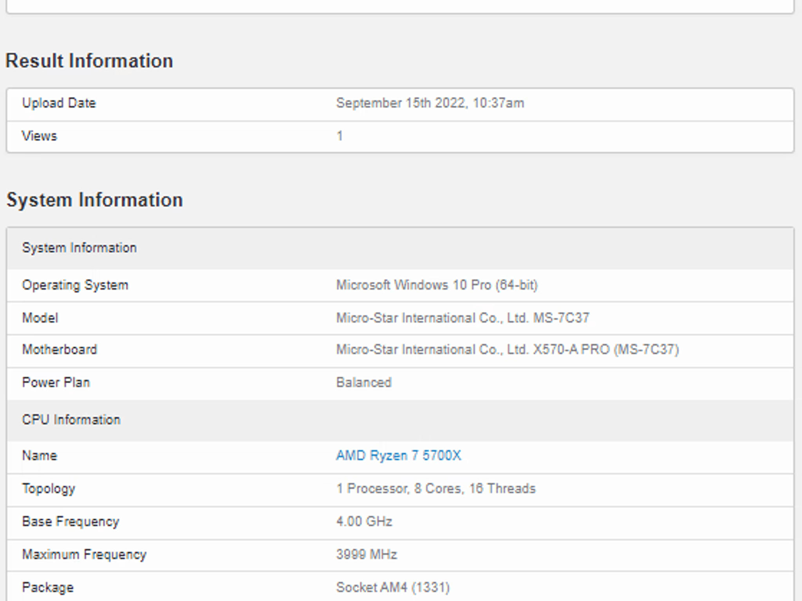The height and width of the screenshot is (601, 802).
Task: Click the Operating System label
Action: point(75,285)
